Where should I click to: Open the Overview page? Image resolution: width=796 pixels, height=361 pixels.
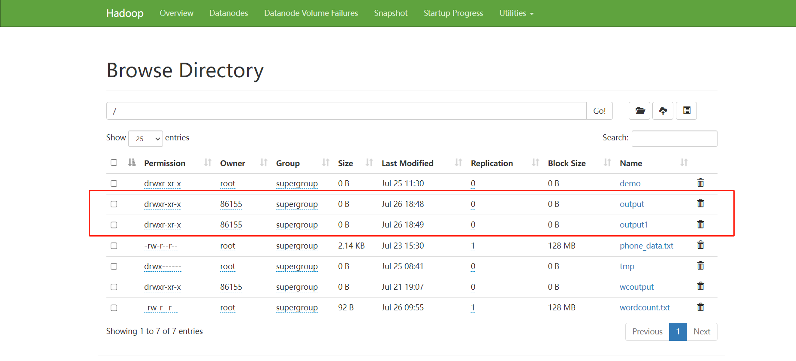pos(176,13)
